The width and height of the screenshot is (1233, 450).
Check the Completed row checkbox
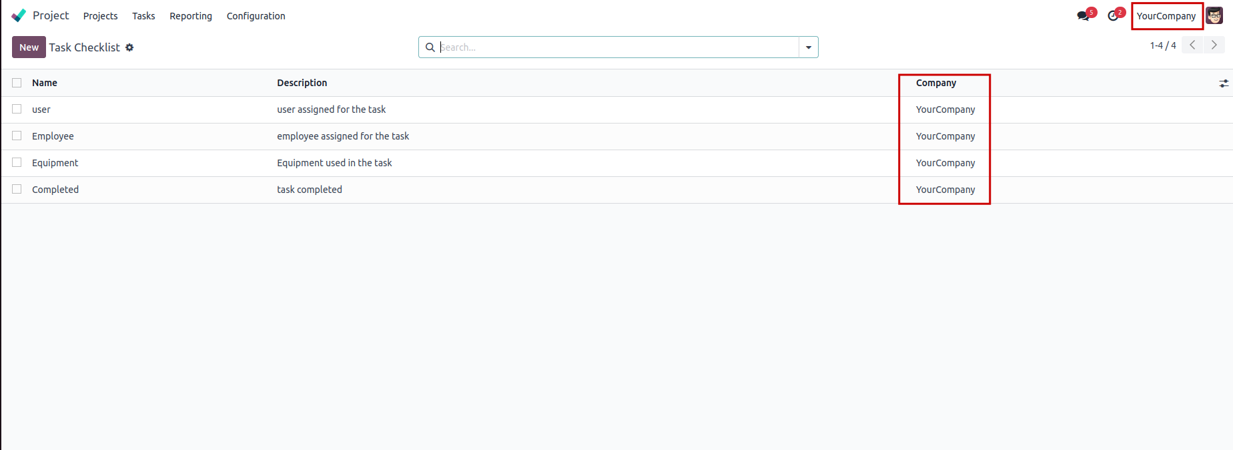tap(17, 189)
